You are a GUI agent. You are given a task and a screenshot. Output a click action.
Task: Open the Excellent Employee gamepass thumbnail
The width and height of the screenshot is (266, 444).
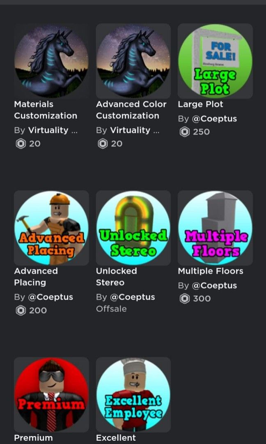coord(133,395)
